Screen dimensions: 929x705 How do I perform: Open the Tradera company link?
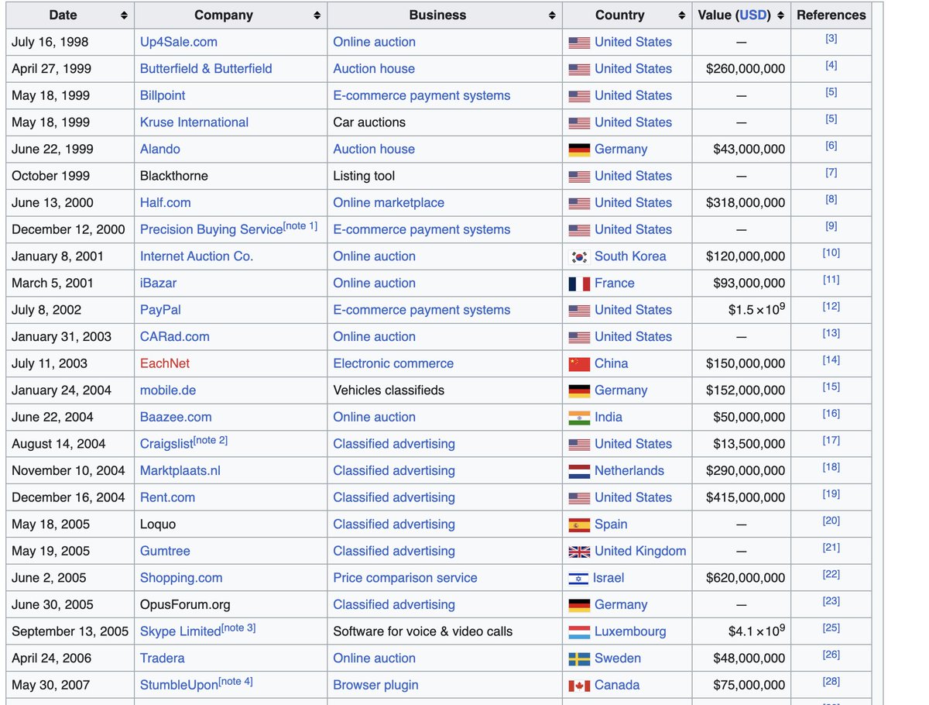point(163,659)
